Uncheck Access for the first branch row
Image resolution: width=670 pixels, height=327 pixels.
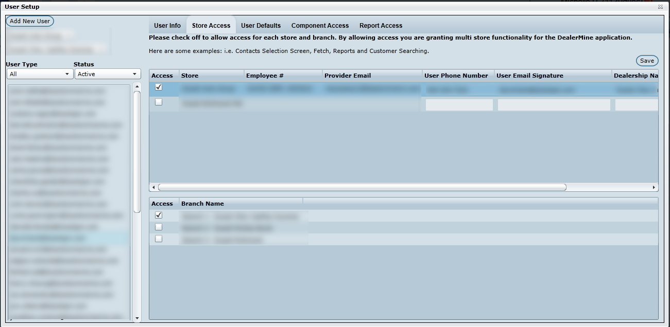click(159, 215)
